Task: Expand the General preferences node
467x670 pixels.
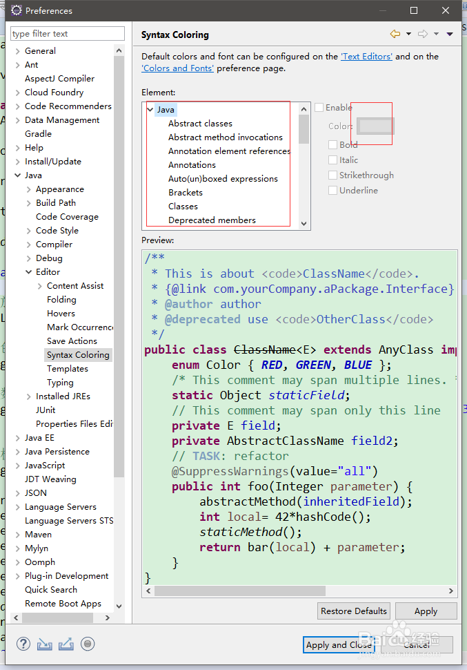Action: point(17,51)
